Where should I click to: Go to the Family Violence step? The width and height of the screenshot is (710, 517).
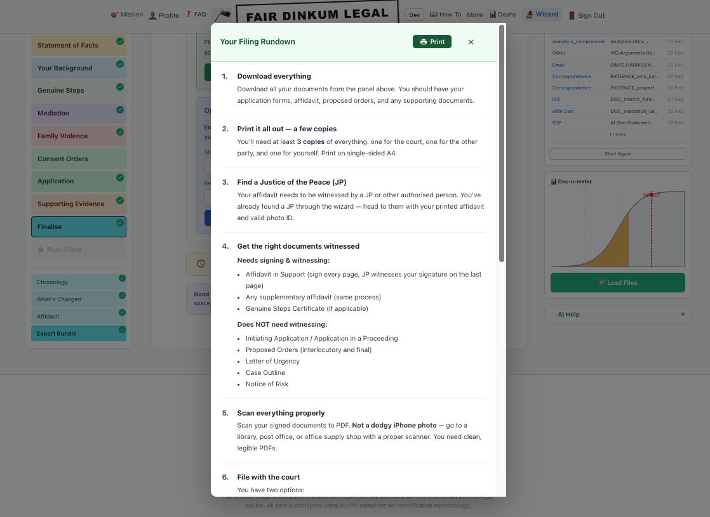click(79, 136)
